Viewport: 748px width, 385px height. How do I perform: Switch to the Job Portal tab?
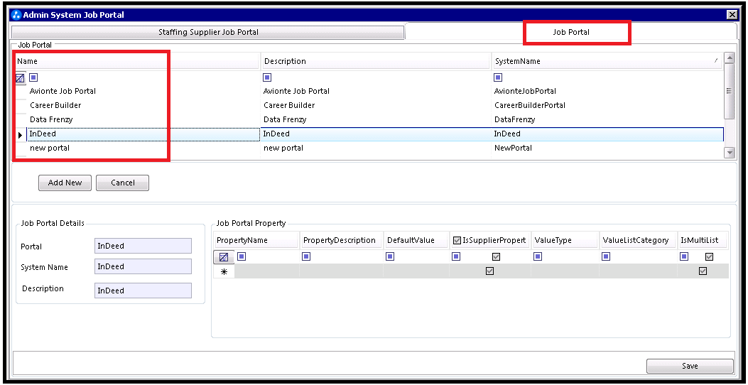click(571, 33)
